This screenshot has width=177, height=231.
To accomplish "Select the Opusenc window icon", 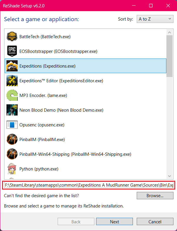I will coord(12,125).
